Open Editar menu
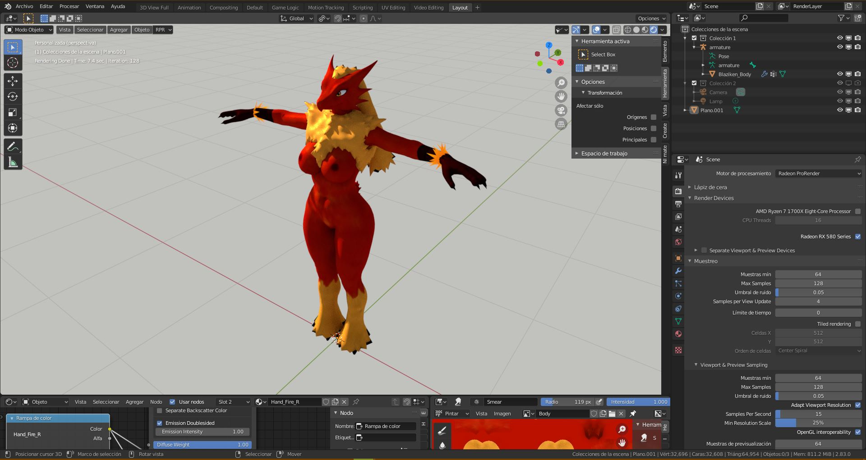The width and height of the screenshot is (866, 460). tap(46, 6)
